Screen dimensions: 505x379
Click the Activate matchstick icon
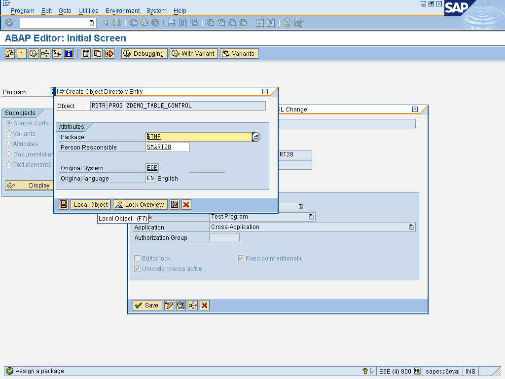tap(22, 53)
